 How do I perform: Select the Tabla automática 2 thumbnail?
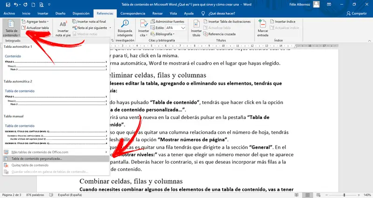[x=56, y=97]
